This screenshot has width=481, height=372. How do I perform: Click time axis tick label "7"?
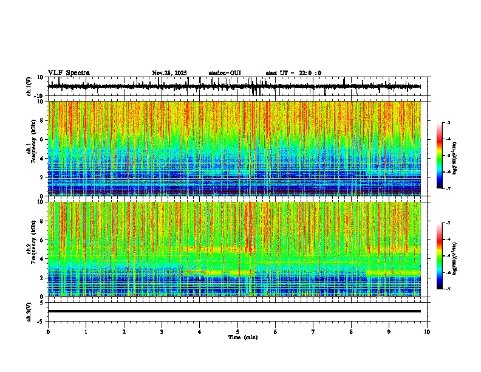tap(313, 332)
